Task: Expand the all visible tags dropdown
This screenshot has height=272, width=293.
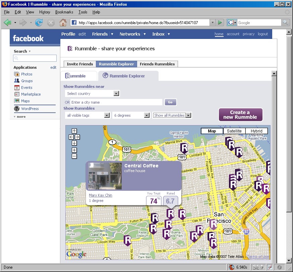Action: 87,115
